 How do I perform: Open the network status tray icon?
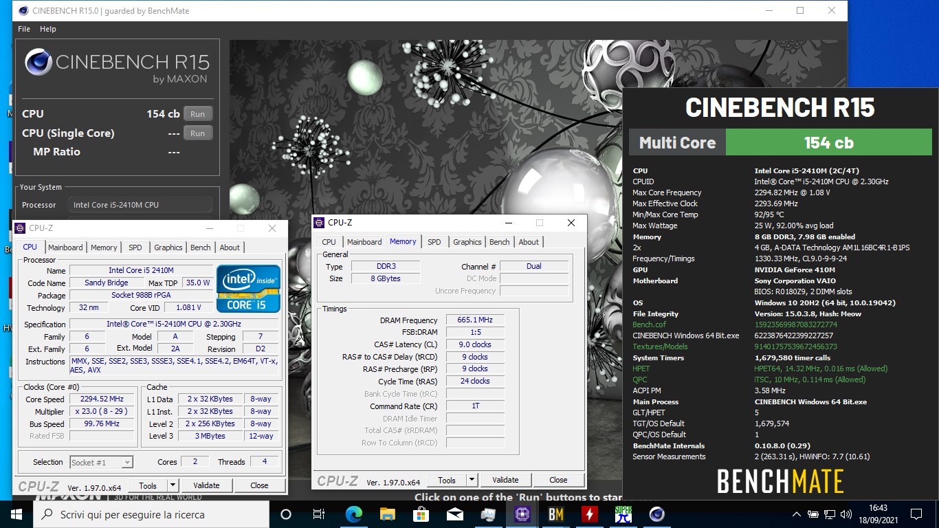click(x=828, y=514)
